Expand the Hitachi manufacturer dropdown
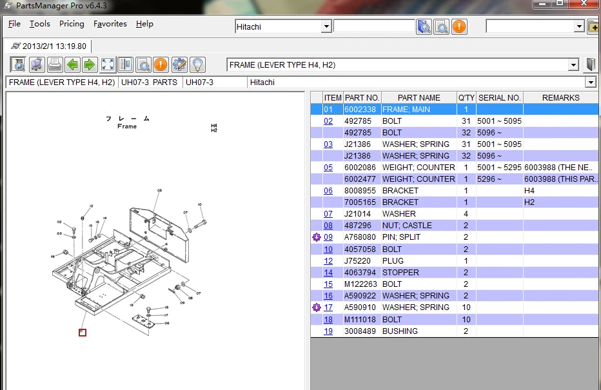 pyautogui.click(x=326, y=27)
